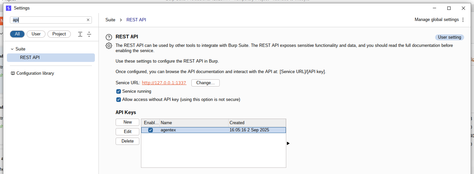This screenshot has height=174, width=474.
Task: Click the gear icon beside REST API description
Action: coord(109,46)
